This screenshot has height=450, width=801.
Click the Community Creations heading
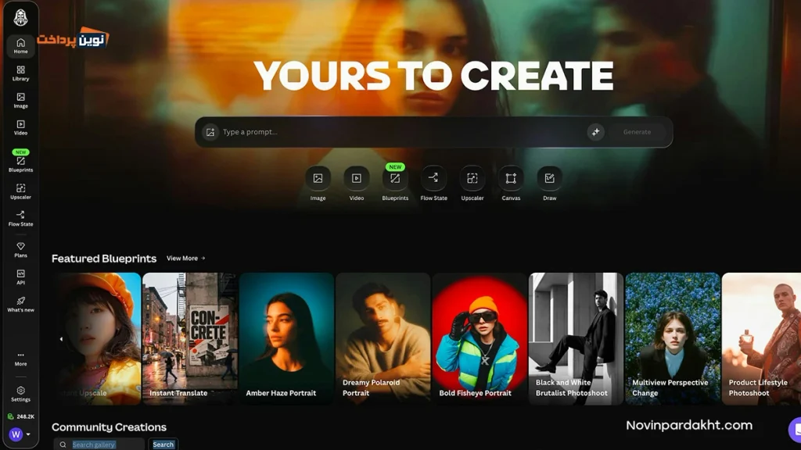click(109, 427)
